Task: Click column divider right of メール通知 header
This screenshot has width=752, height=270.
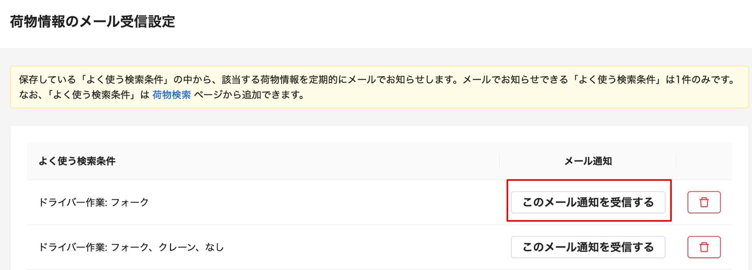Action: coord(676,161)
